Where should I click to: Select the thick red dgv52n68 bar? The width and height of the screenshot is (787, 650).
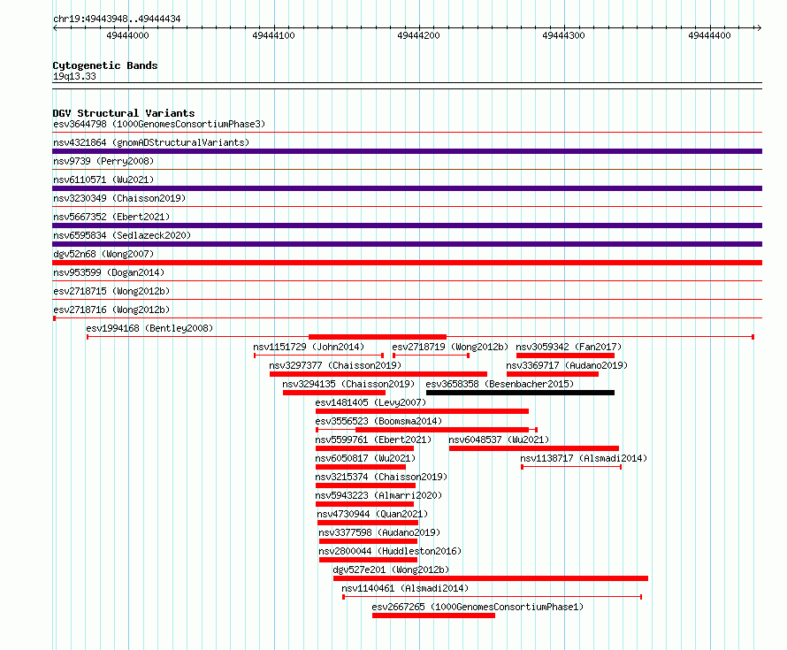point(407,263)
